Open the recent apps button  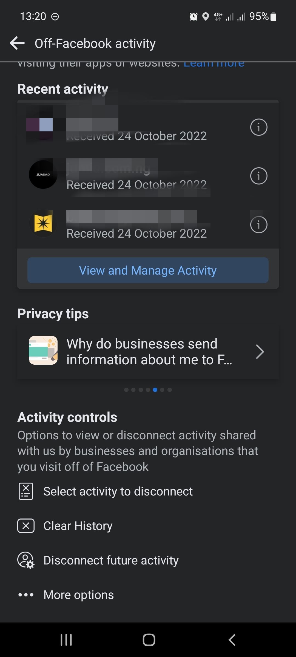[x=66, y=640]
